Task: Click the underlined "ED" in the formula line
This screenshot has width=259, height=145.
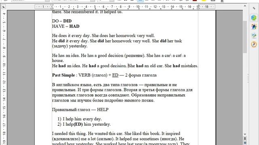Action: click(115, 75)
